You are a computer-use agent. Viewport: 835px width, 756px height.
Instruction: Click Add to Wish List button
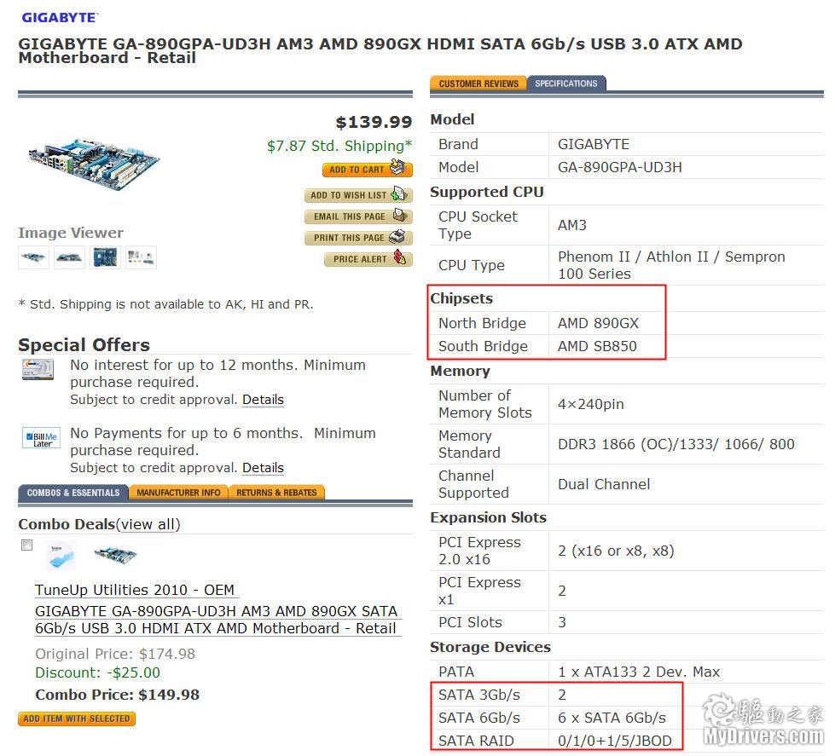tap(358, 195)
